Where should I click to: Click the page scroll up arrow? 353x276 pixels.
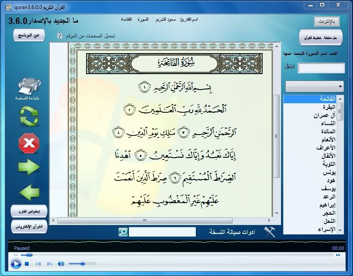click(x=277, y=46)
